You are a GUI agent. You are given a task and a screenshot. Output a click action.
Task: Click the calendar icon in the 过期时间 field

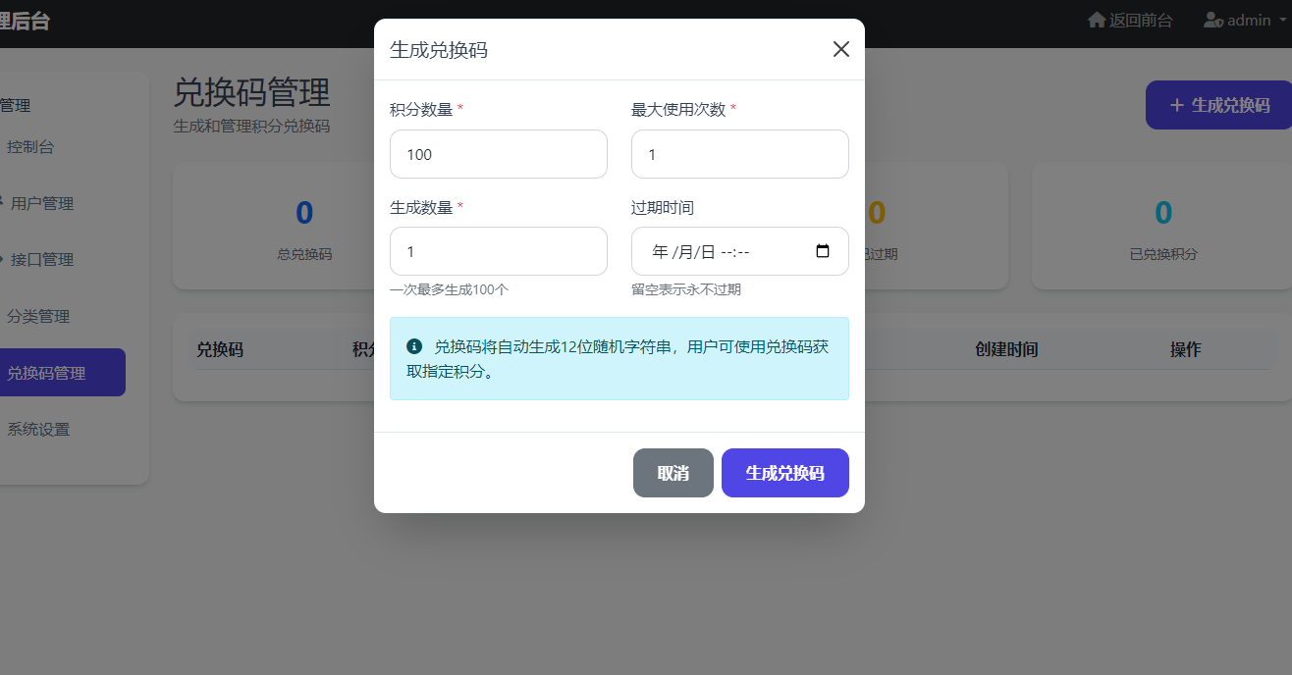[x=823, y=251]
